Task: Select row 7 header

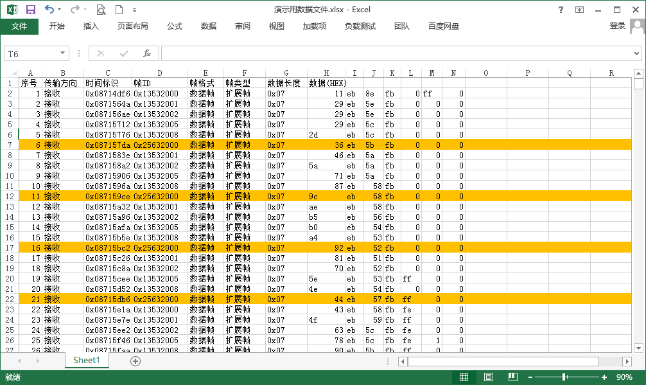Action: pyautogui.click(x=10, y=145)
